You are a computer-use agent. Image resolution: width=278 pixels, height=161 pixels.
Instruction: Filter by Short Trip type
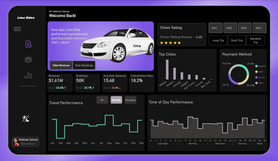point(237,40)
